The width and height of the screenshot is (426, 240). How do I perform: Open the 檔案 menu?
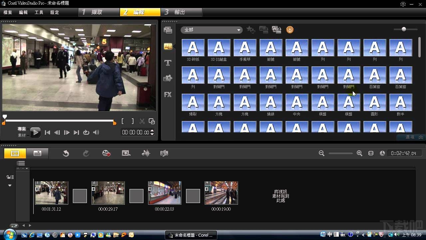[8, 12]
